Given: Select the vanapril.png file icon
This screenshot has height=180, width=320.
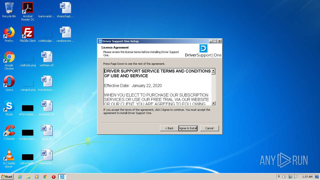Looking at the screenshot, I should pyautogui.click(x=28, y=83).
